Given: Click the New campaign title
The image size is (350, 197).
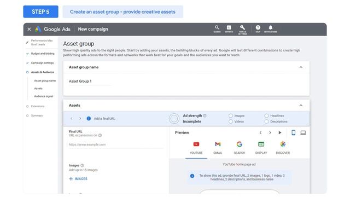Looking at the screenshot, I should coord(93,29).
